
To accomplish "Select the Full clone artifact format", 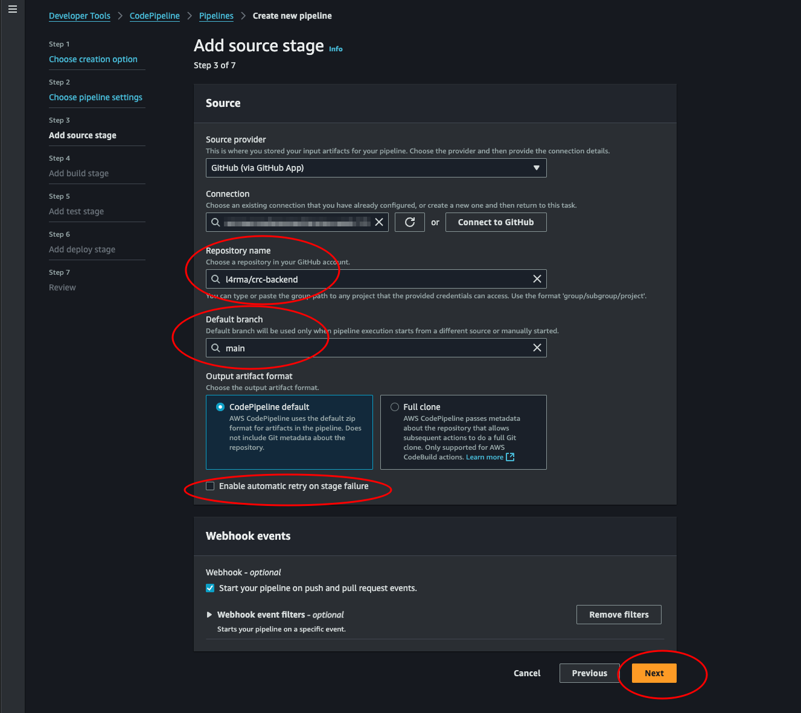I will [x=395, y=407].
